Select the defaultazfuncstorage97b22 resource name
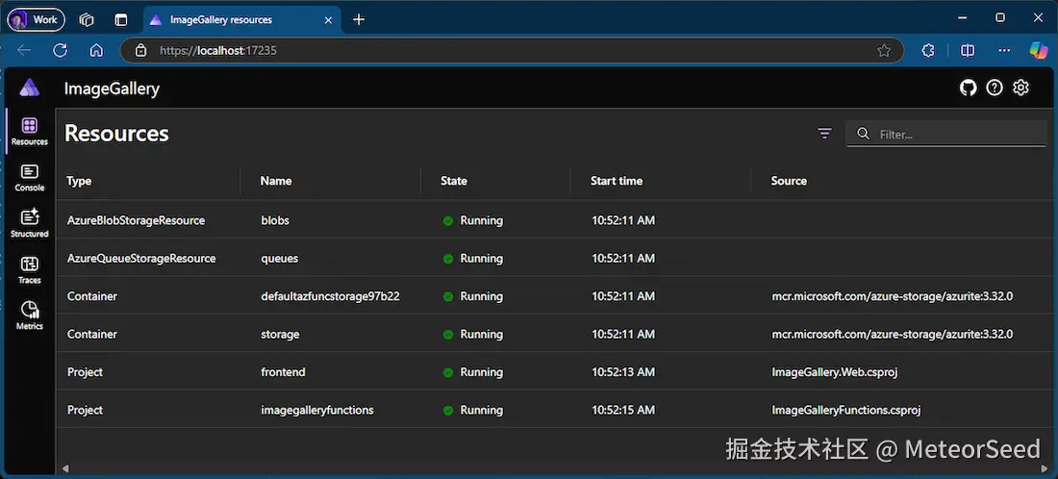Screen dimensions: 1058x479 pyautogui.click(x=331, y=296)
